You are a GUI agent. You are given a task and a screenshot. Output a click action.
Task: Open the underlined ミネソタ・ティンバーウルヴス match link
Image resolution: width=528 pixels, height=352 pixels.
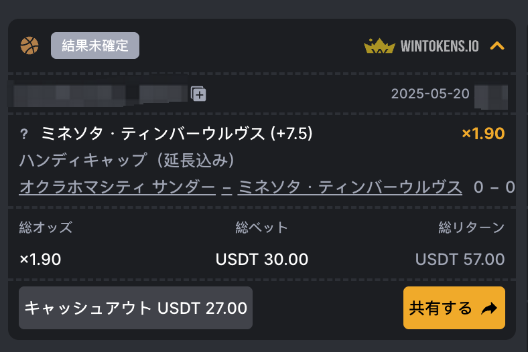pyautogui.click(x=350, y=187)
